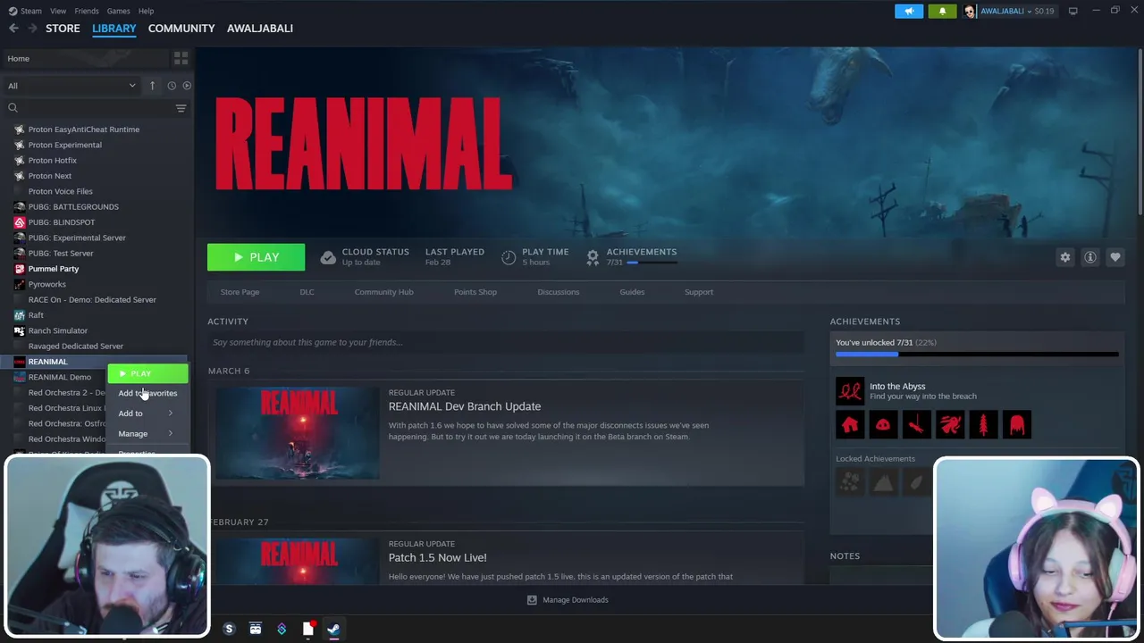
Task: Open the Achievements summary in header
Action: click(x=631, y=257)
